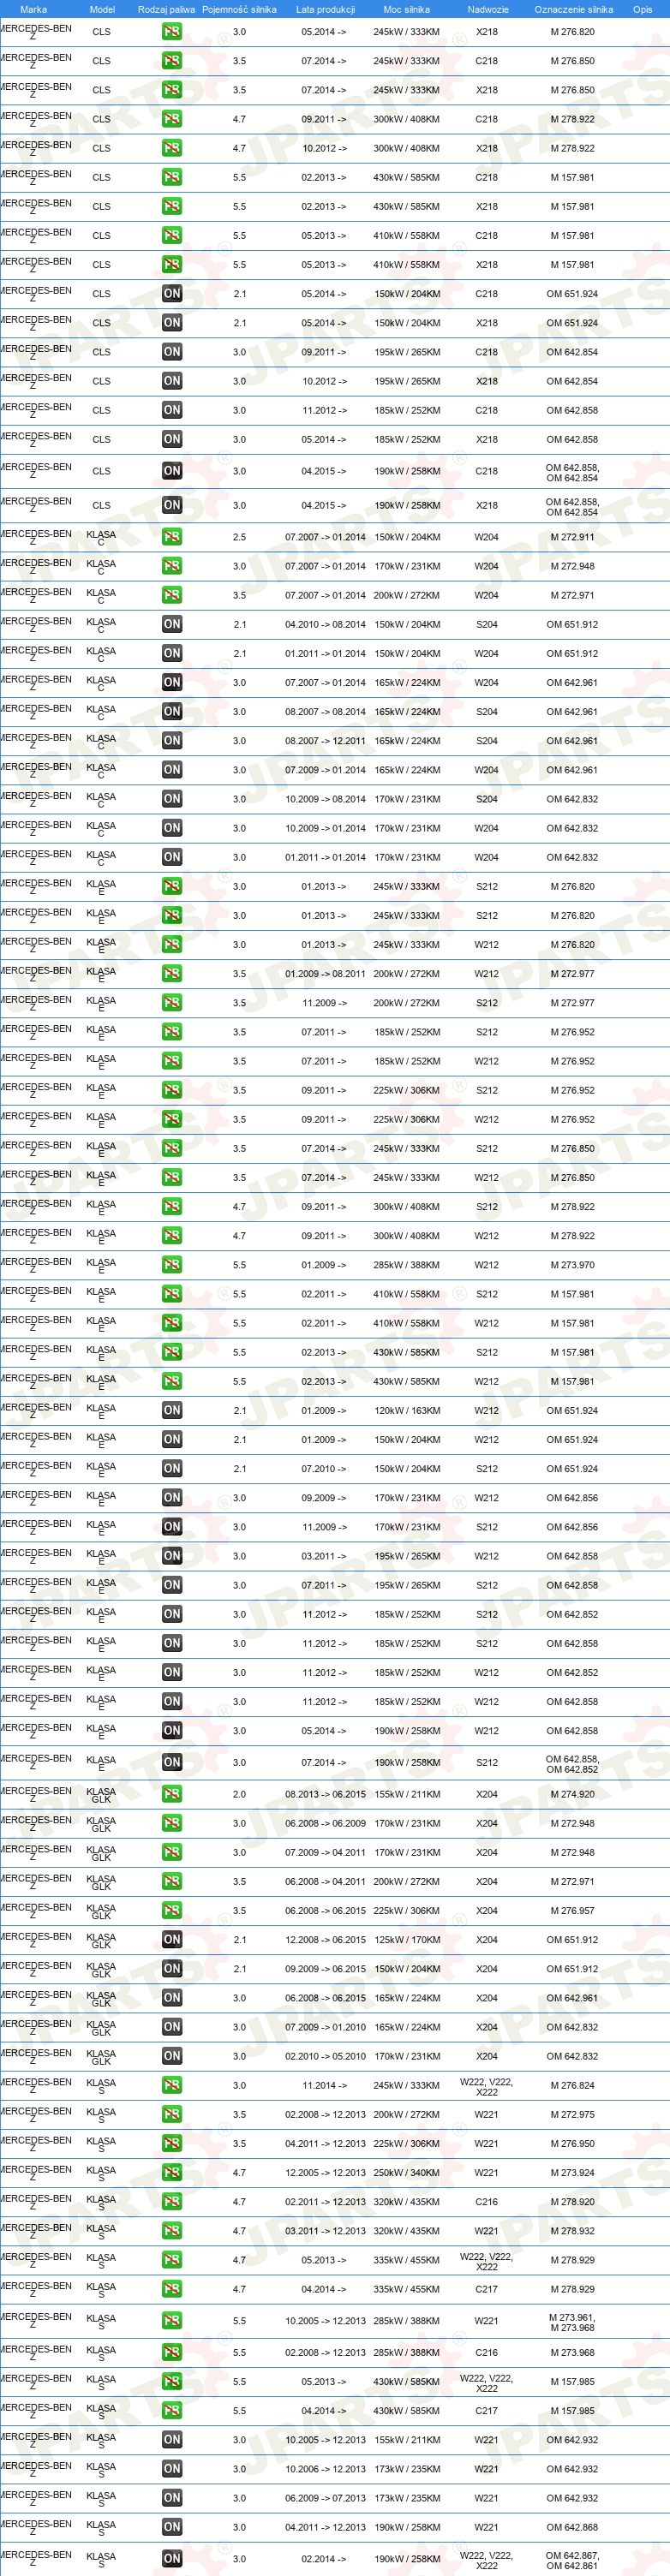This screenshot has height=2576, width=670.
Task: Click the petrol icon in the M 272.911 row
Action: point(172,537)
